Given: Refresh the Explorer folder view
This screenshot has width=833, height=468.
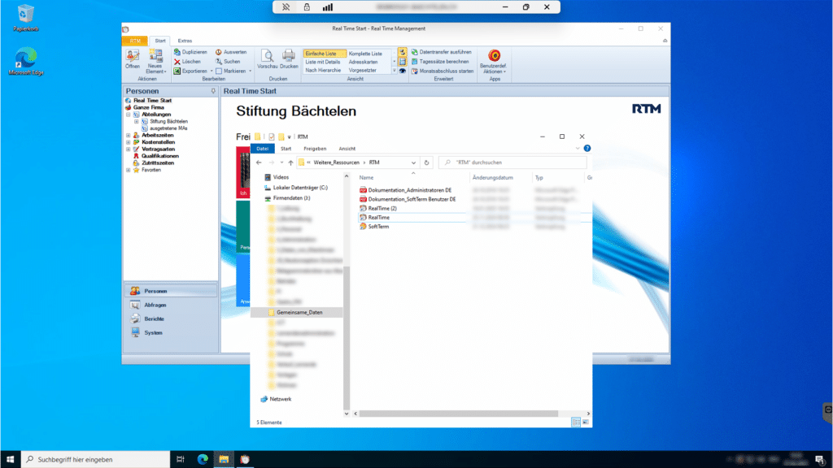Looking at the screenshot, I should 426,162.
